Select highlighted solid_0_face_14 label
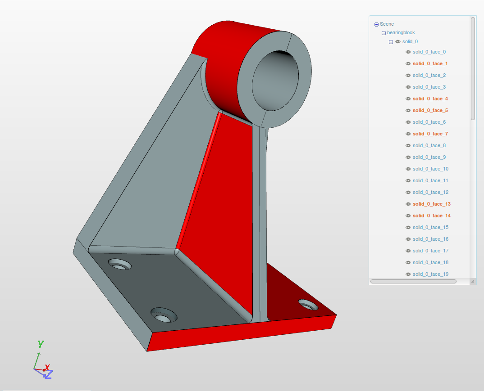The image size is (484, 391). coord(432,216)
